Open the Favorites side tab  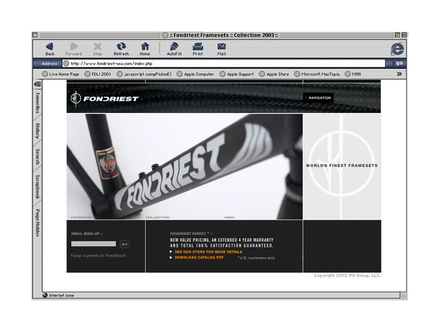37,103
